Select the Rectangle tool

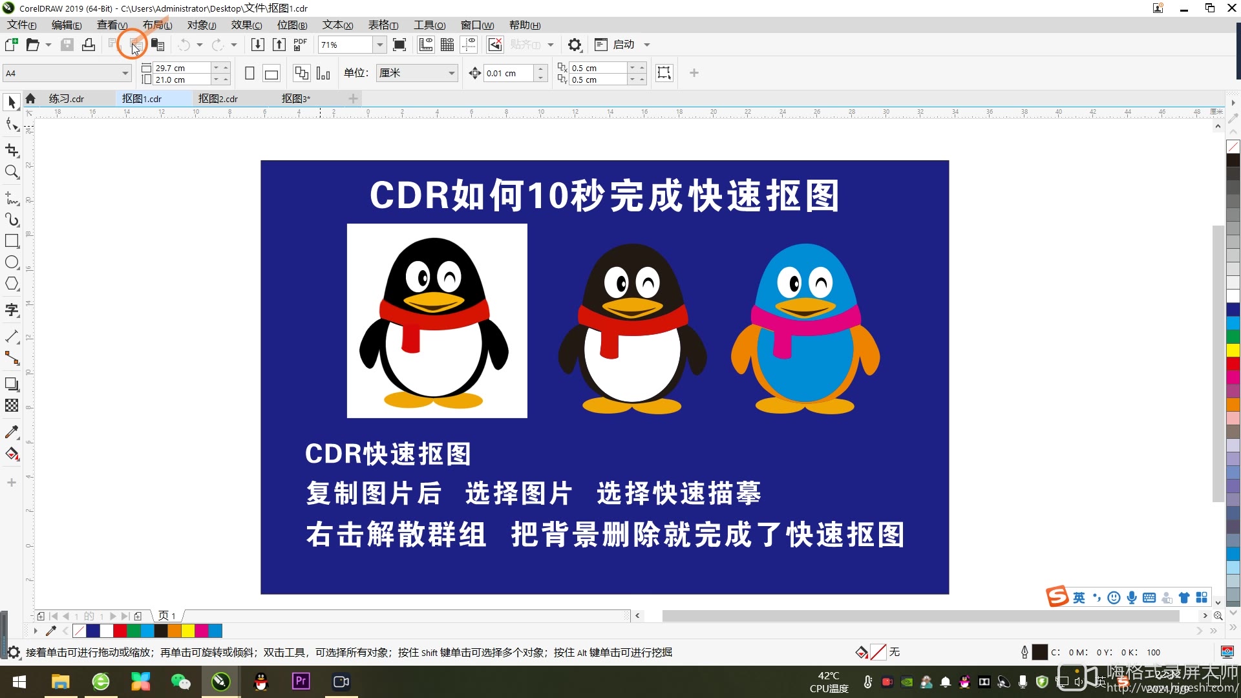pyautogui.click(x=12, y=241)
